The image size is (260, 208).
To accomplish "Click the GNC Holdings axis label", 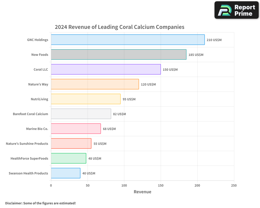I will [x=38, y=40].
